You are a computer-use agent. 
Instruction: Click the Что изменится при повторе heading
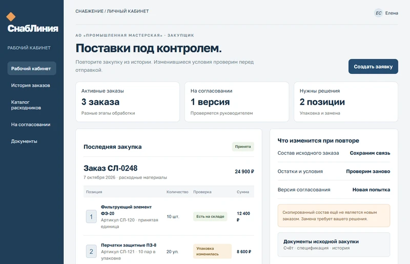(x=318, y=141)
